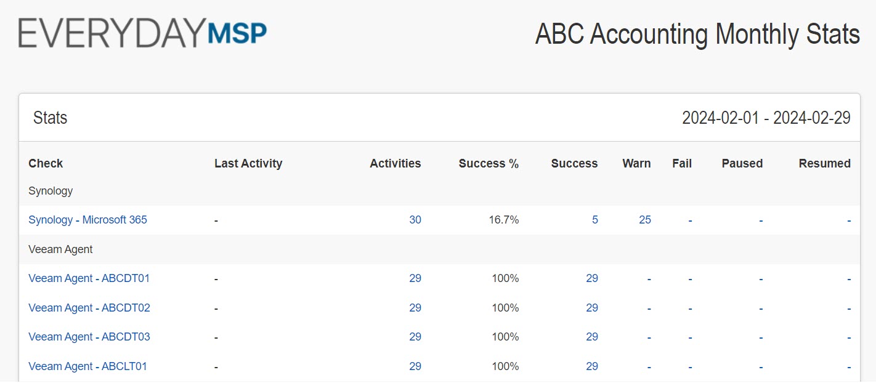Click the Success % column header

coord(489,164)
